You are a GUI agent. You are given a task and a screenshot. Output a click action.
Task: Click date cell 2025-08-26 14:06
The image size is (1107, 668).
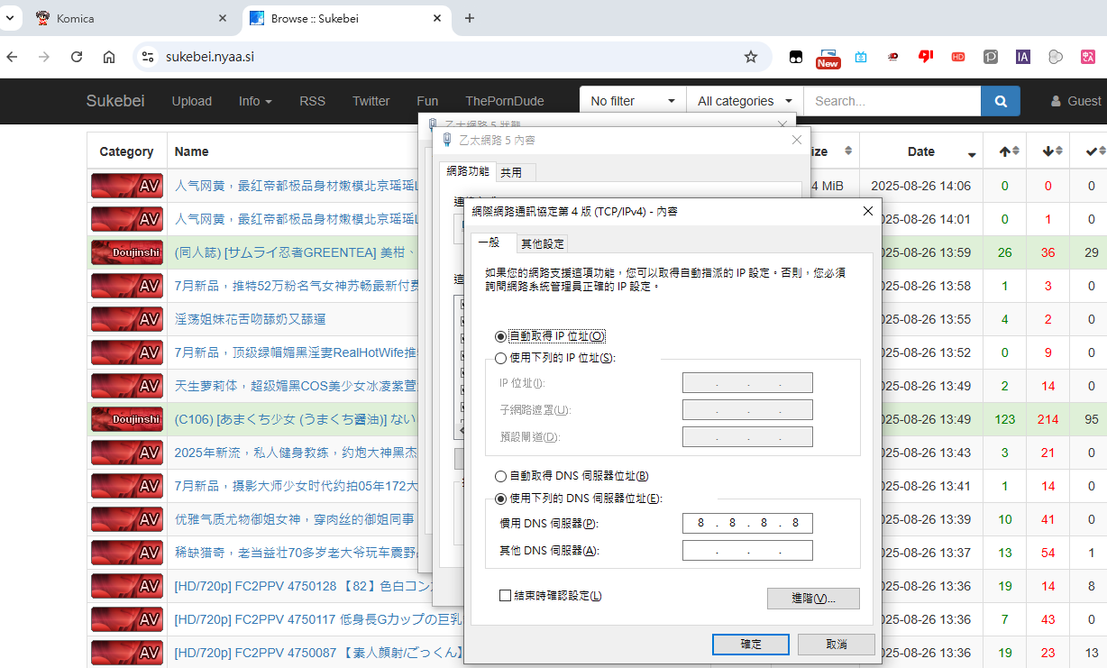[920, 186]
